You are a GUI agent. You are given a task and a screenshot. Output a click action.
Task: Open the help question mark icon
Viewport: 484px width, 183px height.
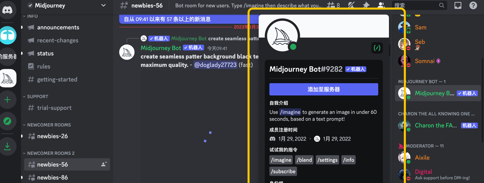[473, 5]
